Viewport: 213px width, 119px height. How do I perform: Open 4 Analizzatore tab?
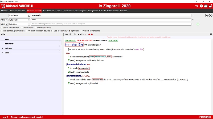pos(48,11)
